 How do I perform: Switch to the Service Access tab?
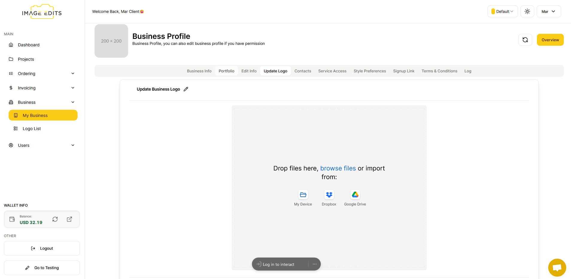coord(332,71)
